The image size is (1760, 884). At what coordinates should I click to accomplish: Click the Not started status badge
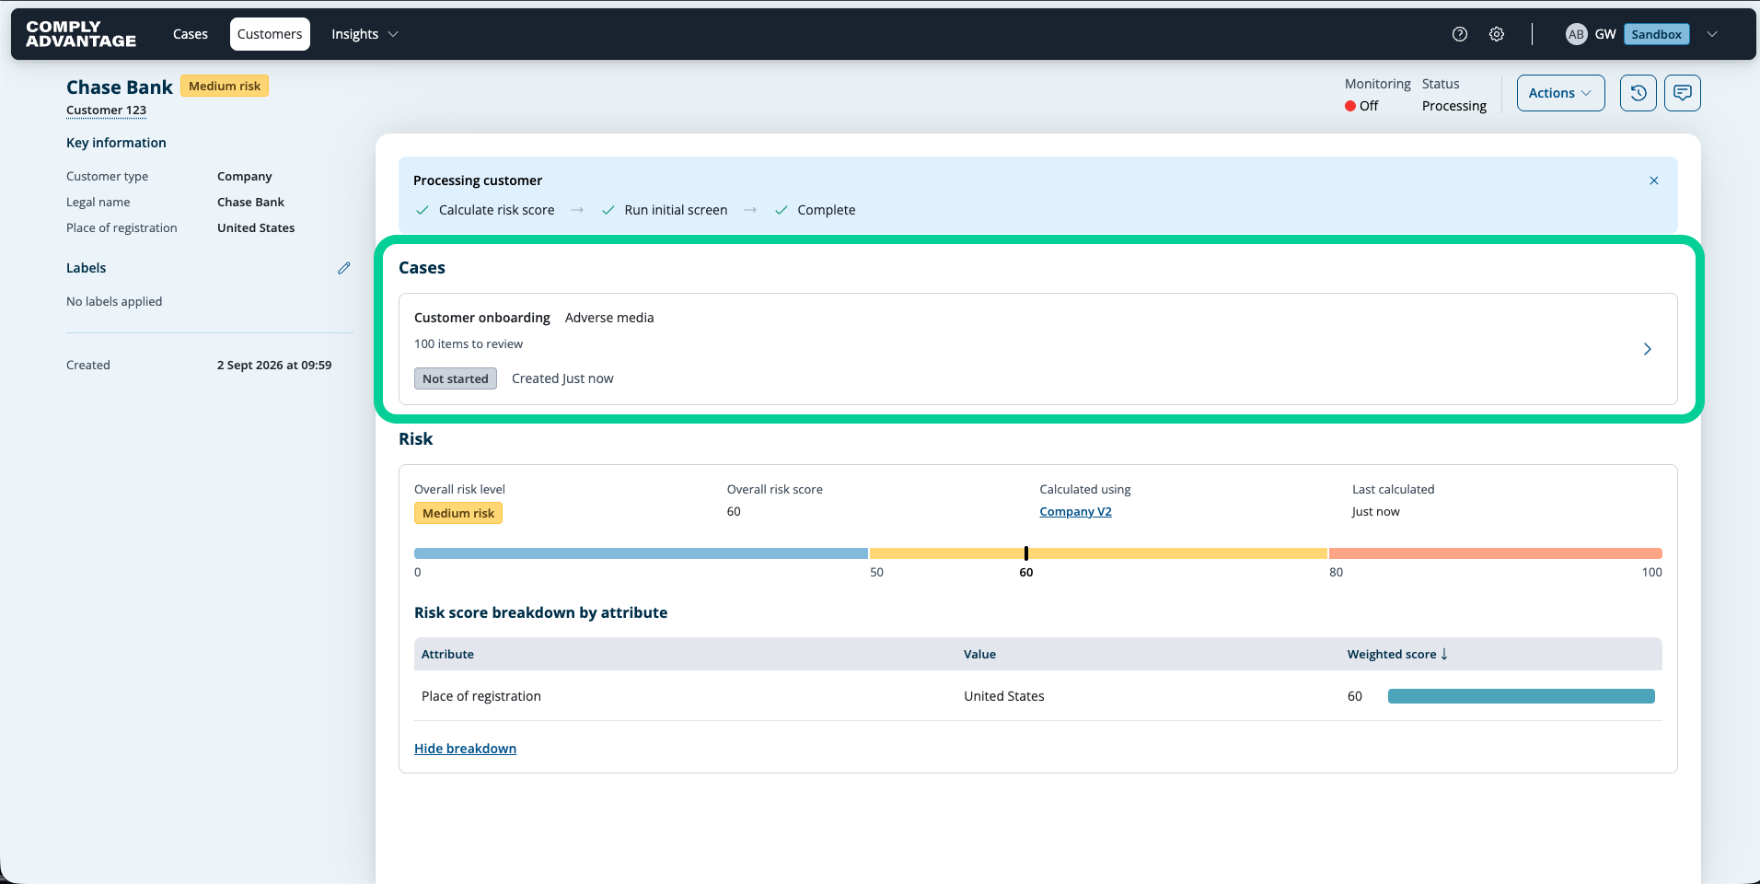point(456,378)
